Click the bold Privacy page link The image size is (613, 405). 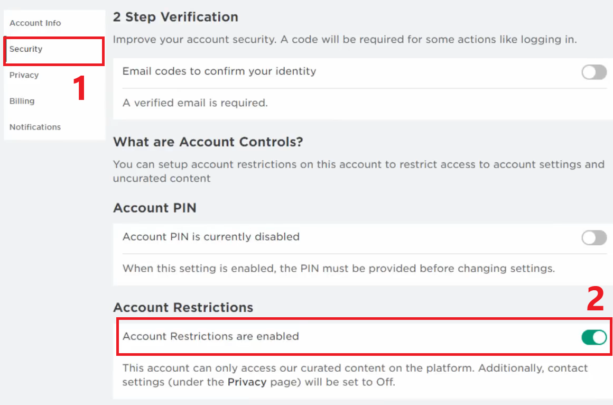(247, 382)
